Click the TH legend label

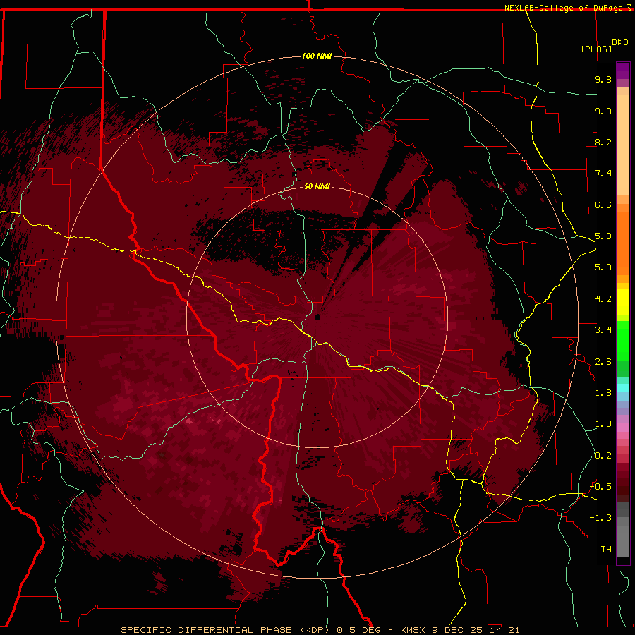(x=606, y=549)
